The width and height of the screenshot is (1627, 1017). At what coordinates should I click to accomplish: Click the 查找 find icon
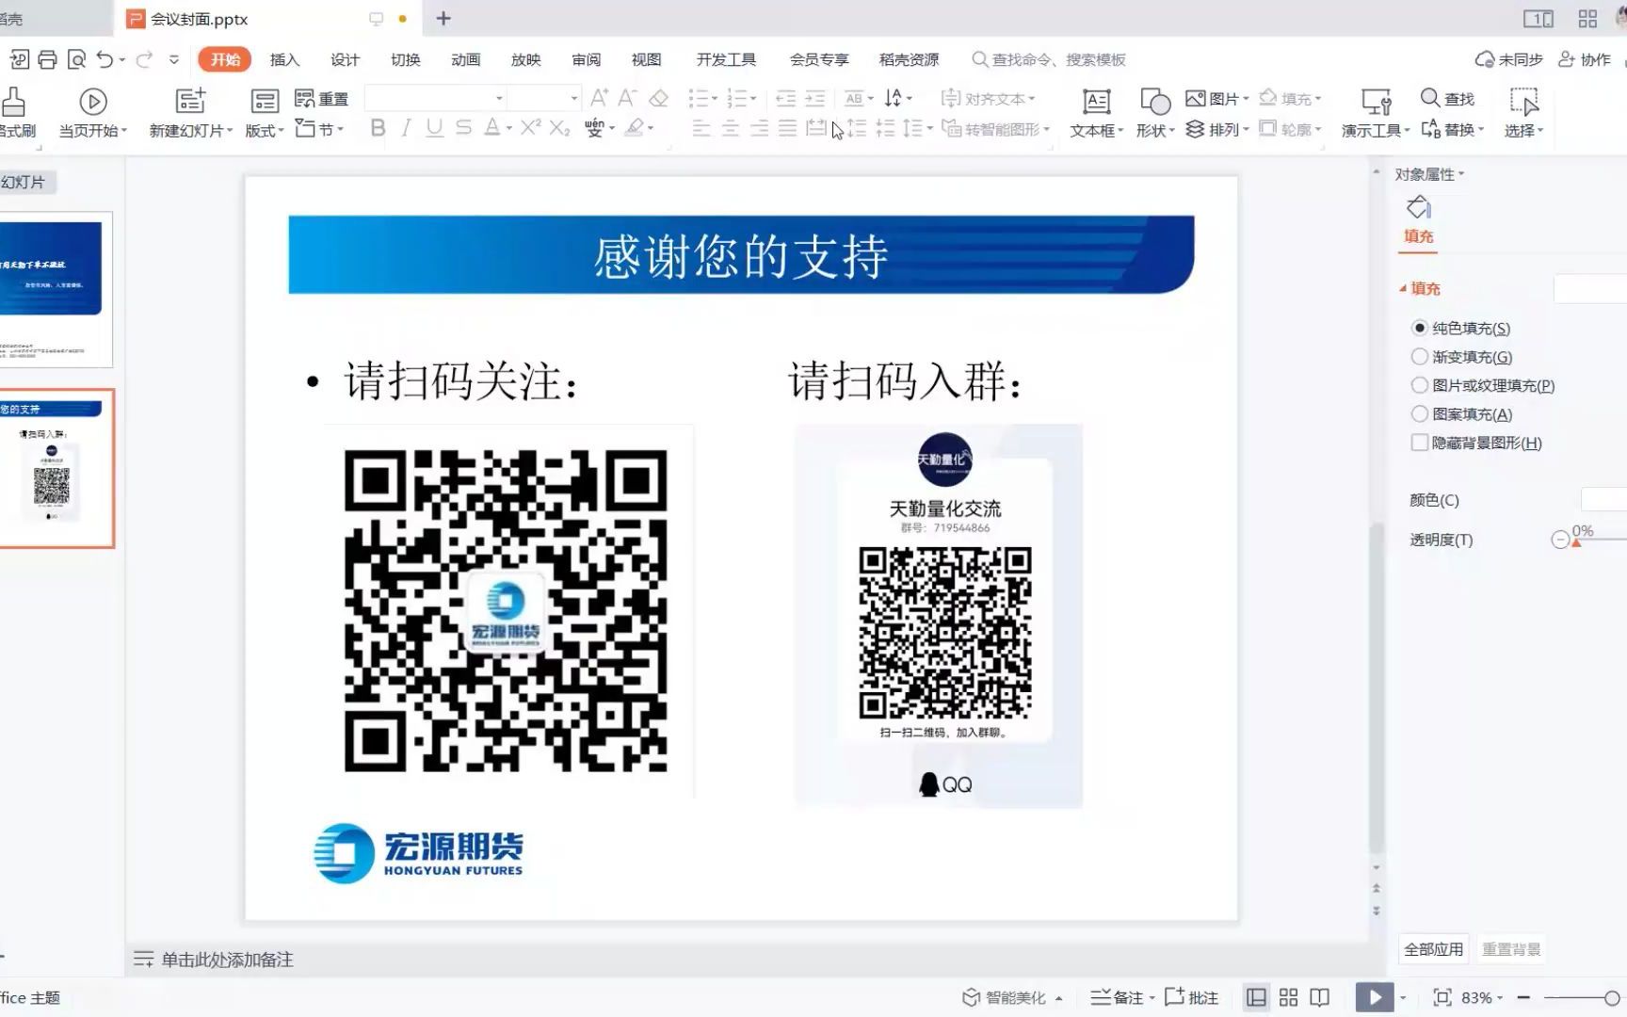[1444, 98]
